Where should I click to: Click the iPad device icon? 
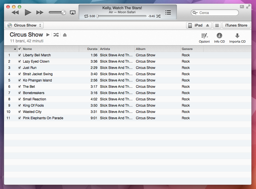tap(190, 25)
